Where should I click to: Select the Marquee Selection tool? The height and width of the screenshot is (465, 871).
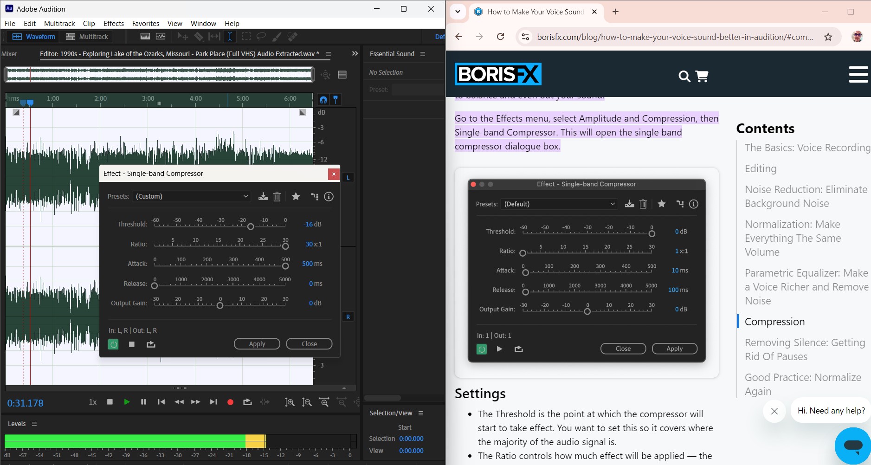tap(246, 37)
